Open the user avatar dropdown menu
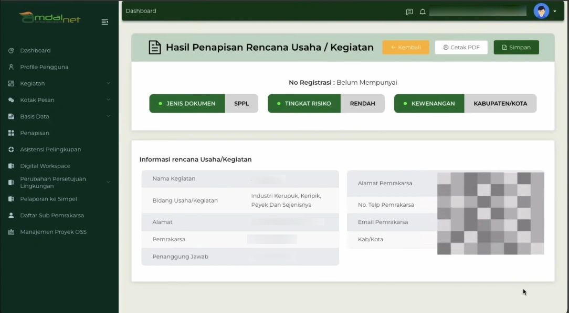Screen dimensions: 569x313 (x=541, y=10)
